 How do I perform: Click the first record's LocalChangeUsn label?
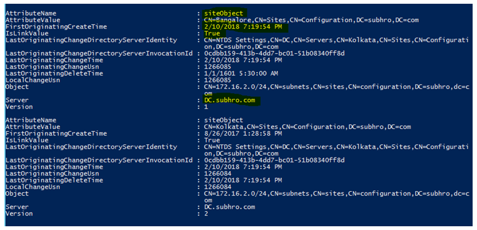click(33, 80)
